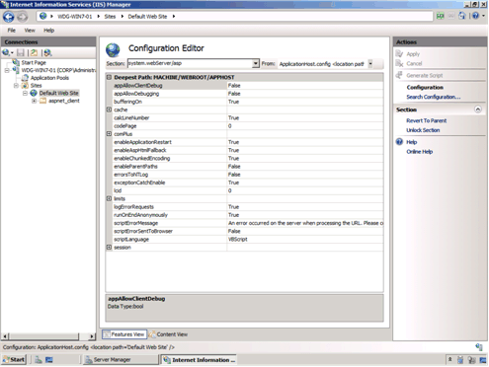
Task: Click Search Configuration link
Action: tap(434, 97)
